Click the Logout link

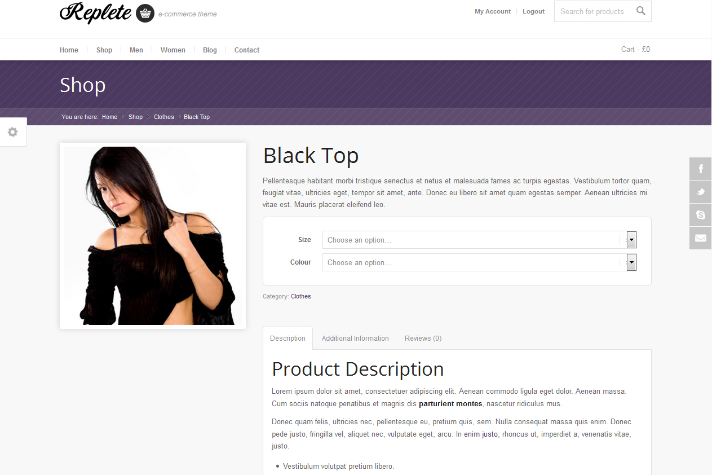(533, 11)
